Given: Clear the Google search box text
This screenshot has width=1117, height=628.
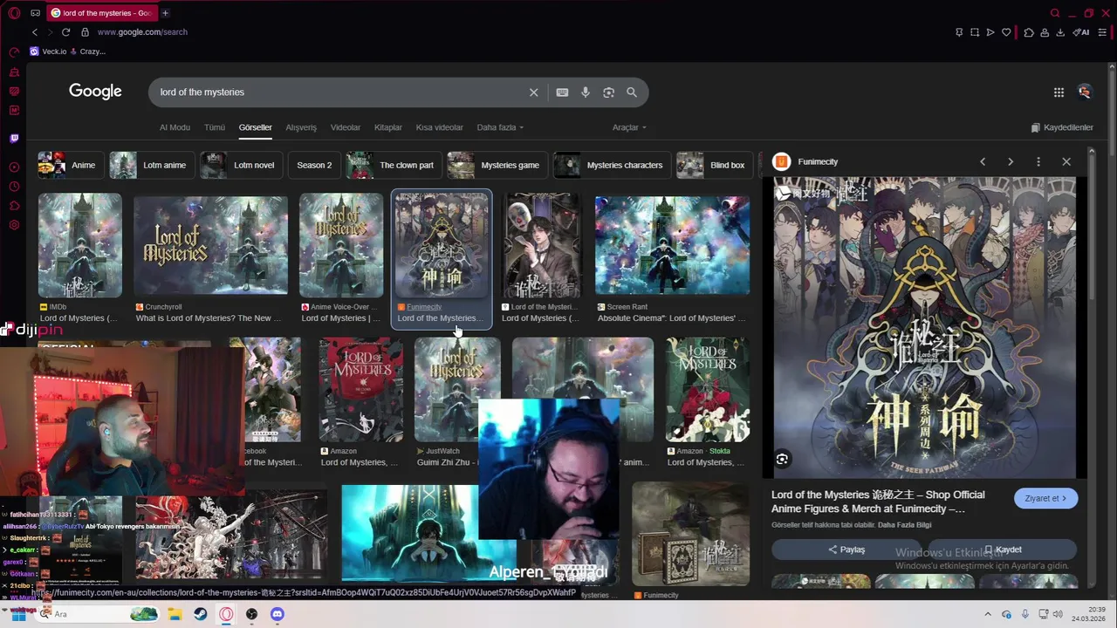Looking at the screenshot, I should (533, 92).
